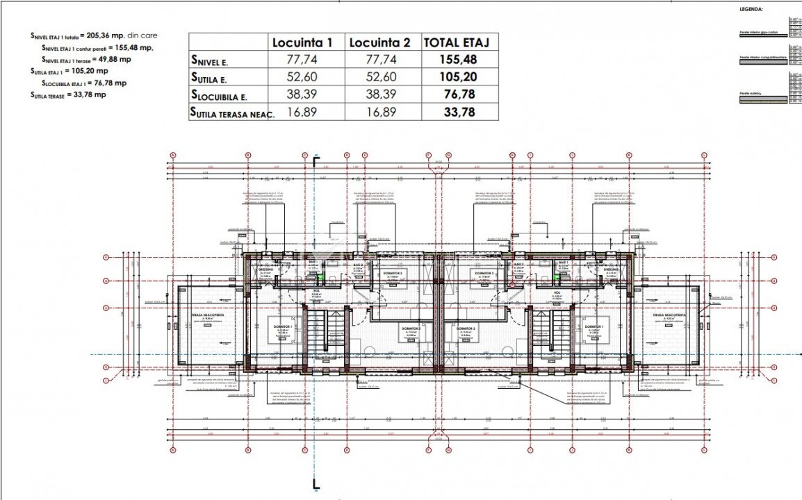Select the 76,78 total habitable area cell
The height and width of the screenshot is (500, 802).
pyautogui.click(x=458, y=94)
